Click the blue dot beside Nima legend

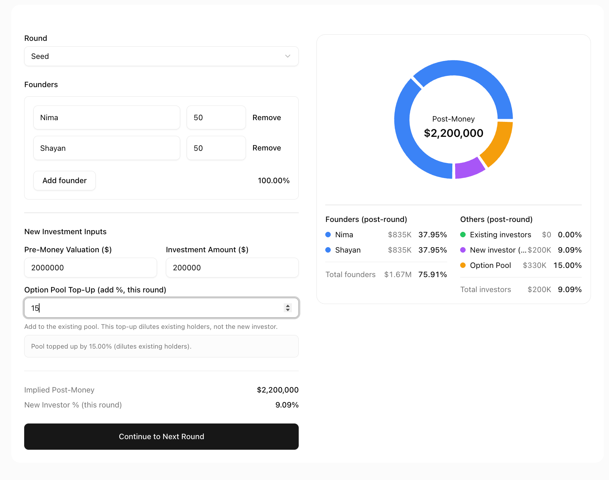tap(328, 235)
